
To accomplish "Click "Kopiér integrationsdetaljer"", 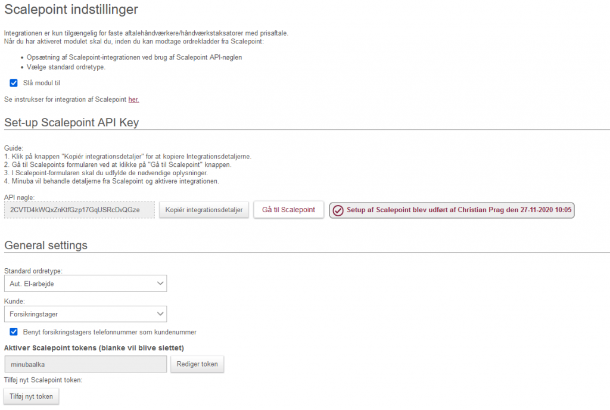I will point(204,210).
